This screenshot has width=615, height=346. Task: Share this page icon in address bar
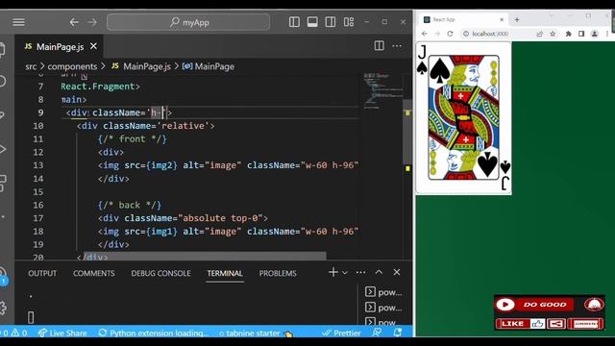[540, 34]
